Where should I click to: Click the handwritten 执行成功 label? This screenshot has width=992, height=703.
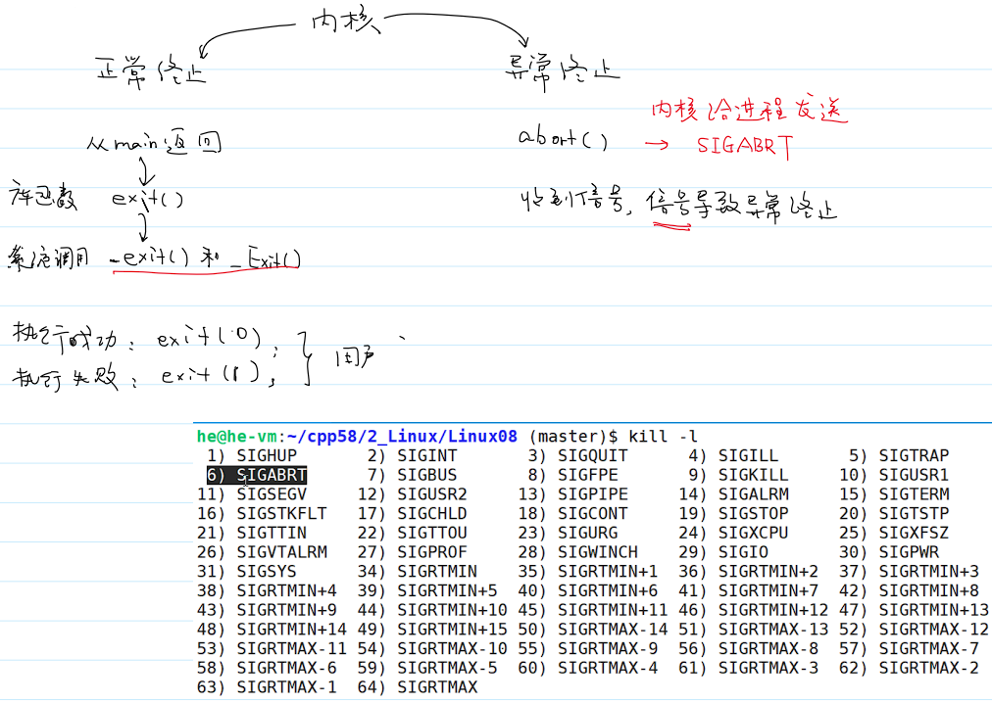tap(65, 338)
